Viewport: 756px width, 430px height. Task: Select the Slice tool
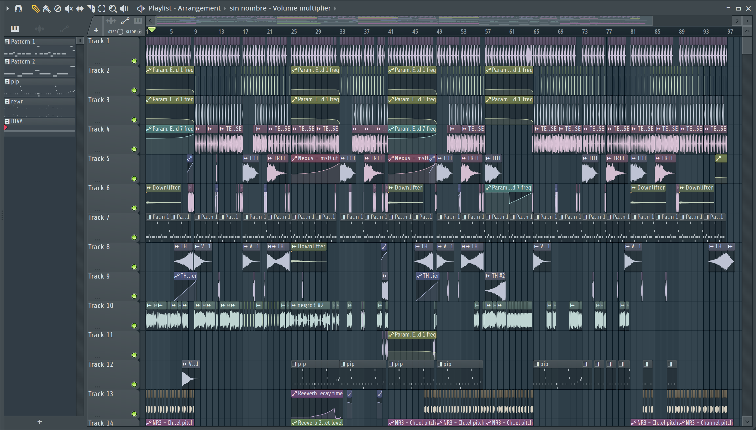(x=91, y=9)
